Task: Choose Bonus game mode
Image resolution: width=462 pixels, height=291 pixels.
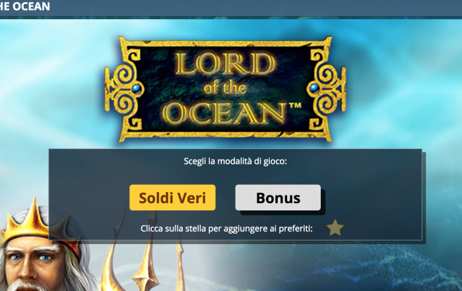Action: click(278, 198)
